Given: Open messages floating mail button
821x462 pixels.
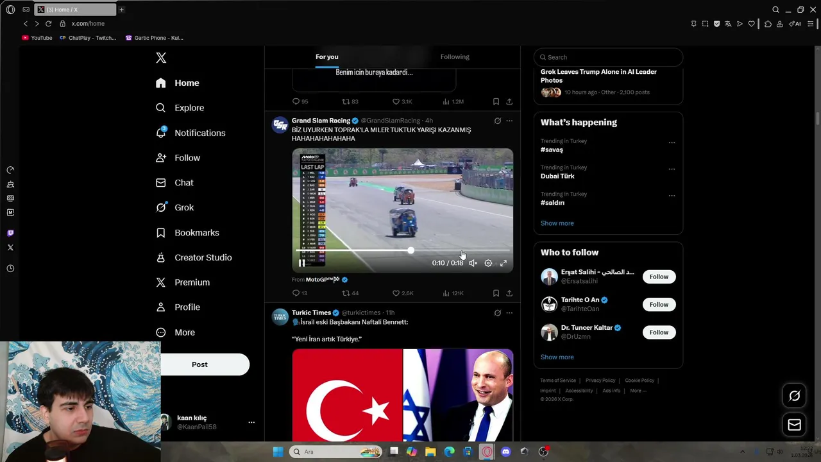Looking at the screenshot, I should (794, 425).
